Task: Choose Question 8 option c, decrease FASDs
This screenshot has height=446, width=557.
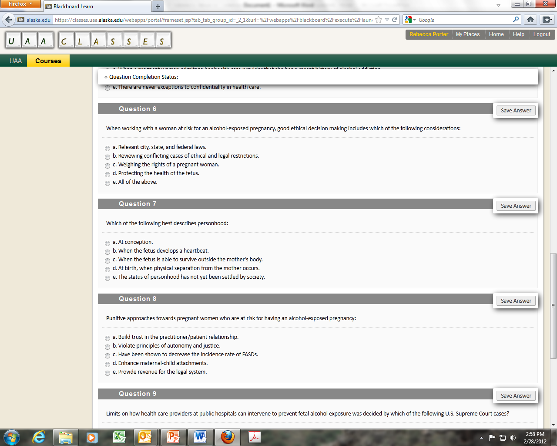Action: tap(107, 356)
